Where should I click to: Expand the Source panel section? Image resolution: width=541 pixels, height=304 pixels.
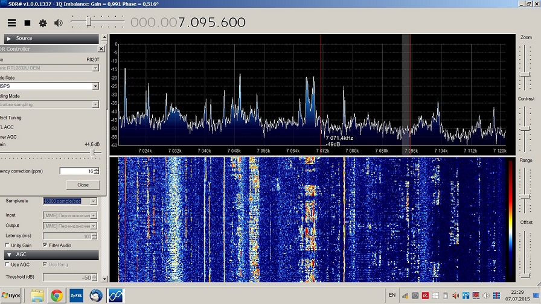(9, 39)
